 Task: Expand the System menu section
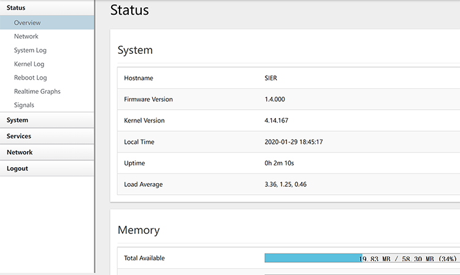tap(47, 120)
